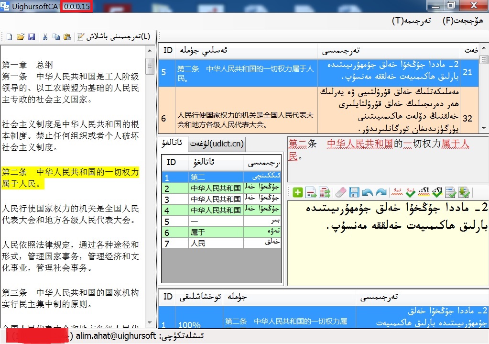The width and height of the screenshot is (489, 344).
Task: Click the document scrollbar down arrow
Action: [150, 322]
